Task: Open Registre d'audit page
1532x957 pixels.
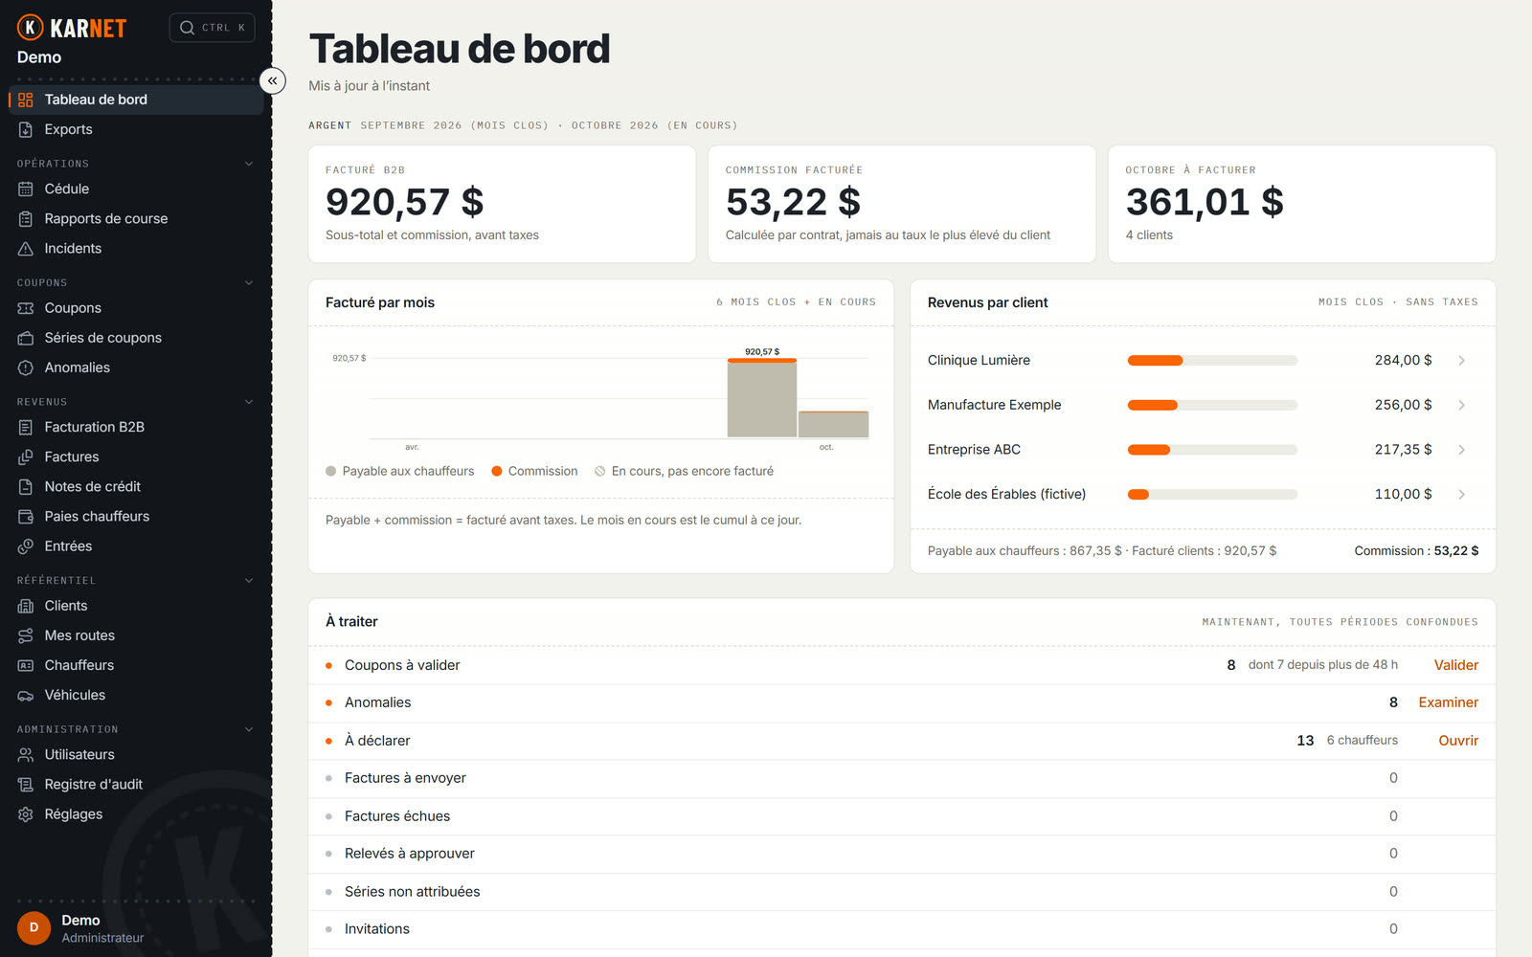Action: 136,785
